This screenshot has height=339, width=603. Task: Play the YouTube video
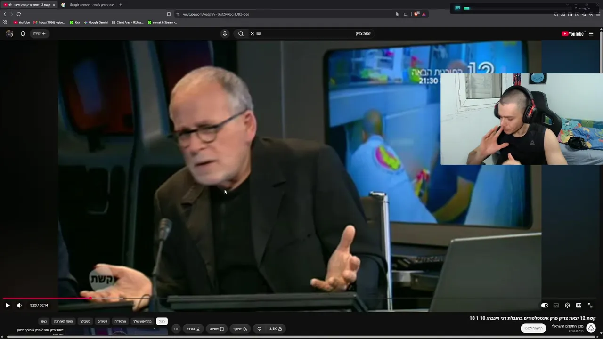(x=8, y=305)
